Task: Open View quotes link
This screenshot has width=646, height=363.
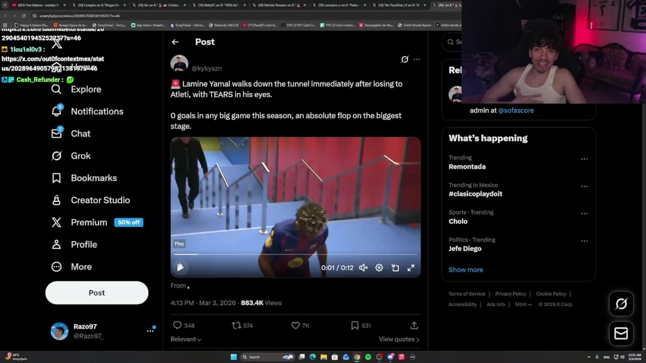Action: pyautogui.click(x=399, y=339)
